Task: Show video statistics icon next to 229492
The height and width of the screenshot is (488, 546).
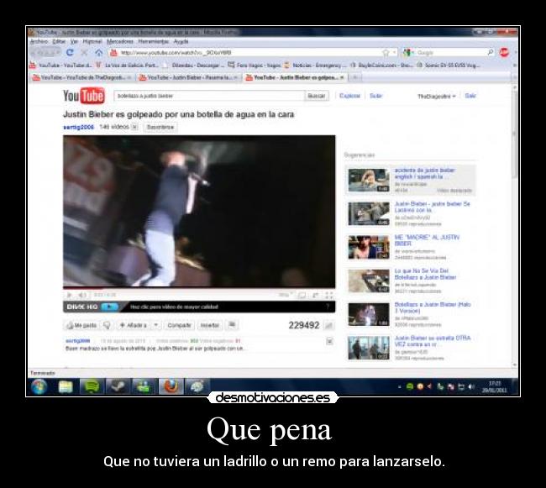Action: pyautogui.click(x=328, y=325)
